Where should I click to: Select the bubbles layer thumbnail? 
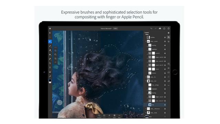tap(148, 38)
